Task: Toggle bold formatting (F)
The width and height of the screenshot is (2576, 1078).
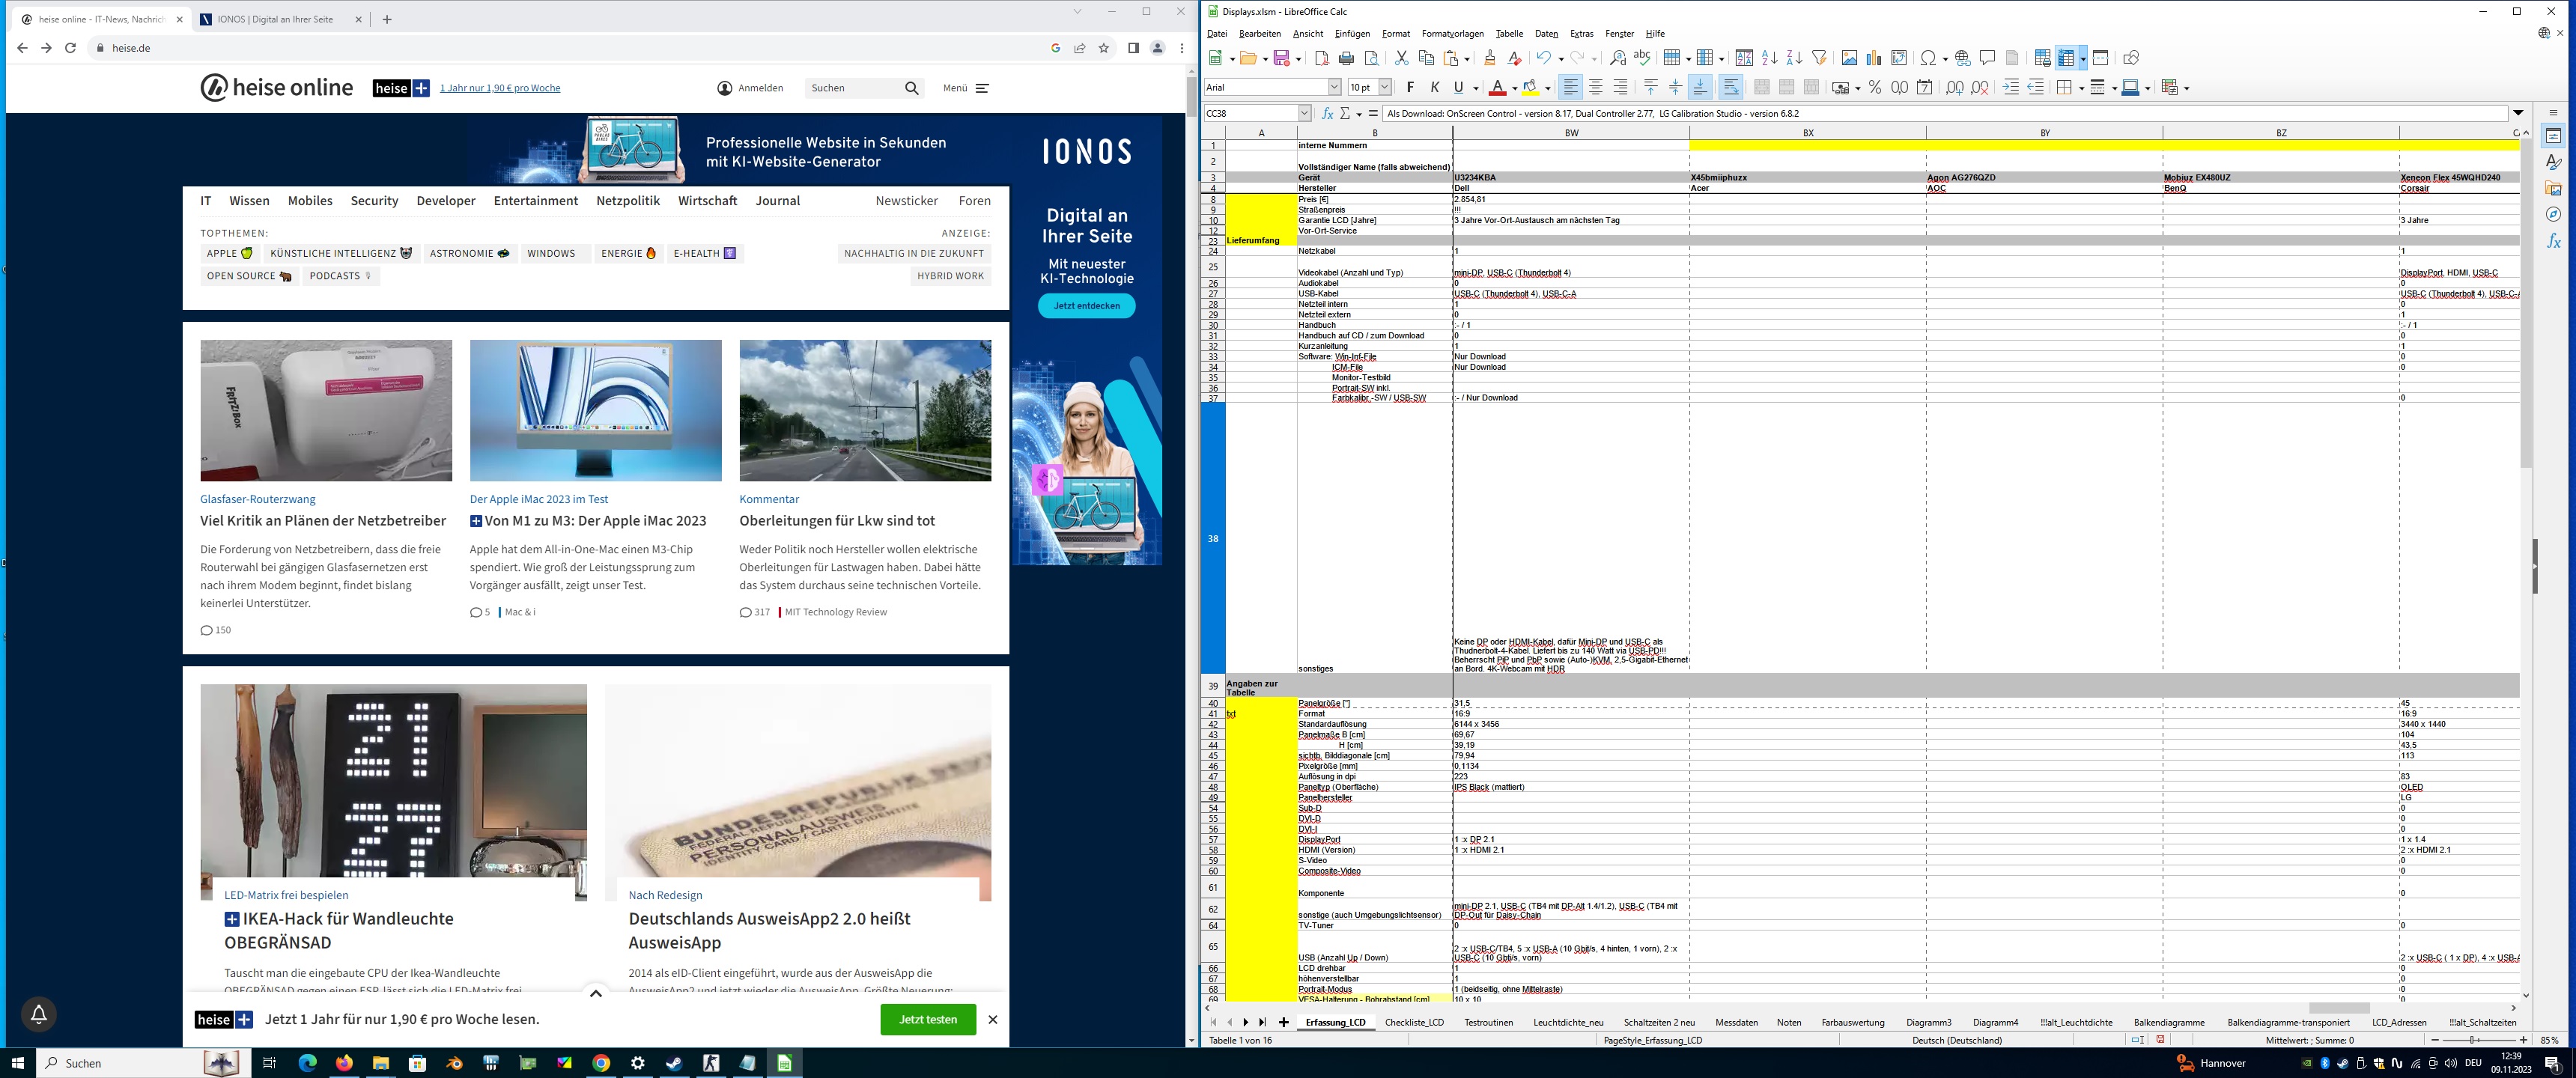Action: (x=1410, y=88)
